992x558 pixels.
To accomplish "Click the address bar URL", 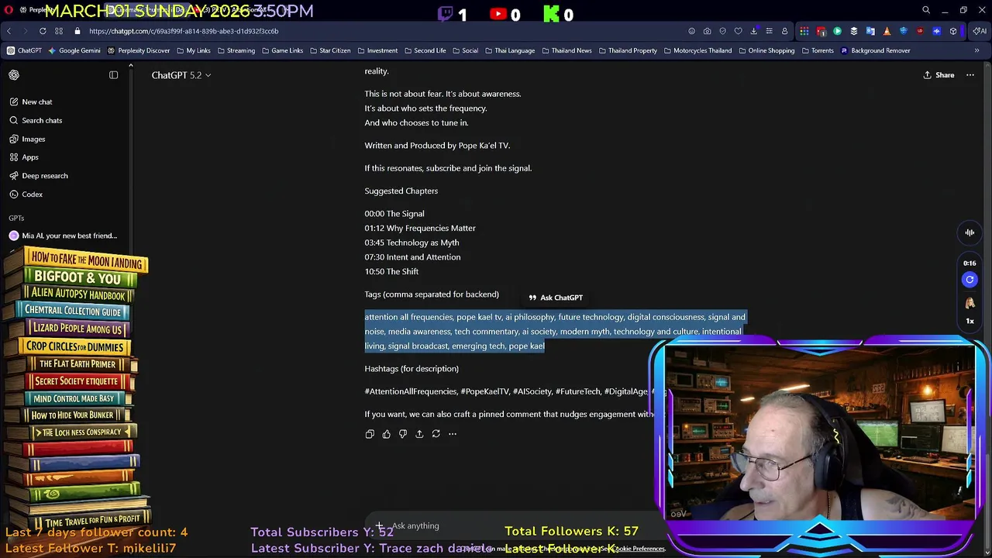I will [x=184, y=31].
